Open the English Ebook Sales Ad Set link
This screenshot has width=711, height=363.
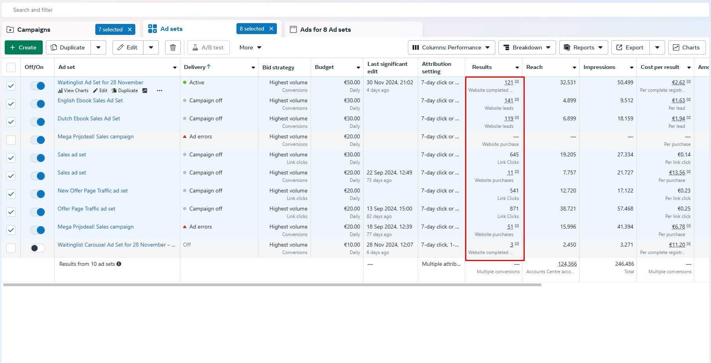pyautogui.click(x=90, y=100)
